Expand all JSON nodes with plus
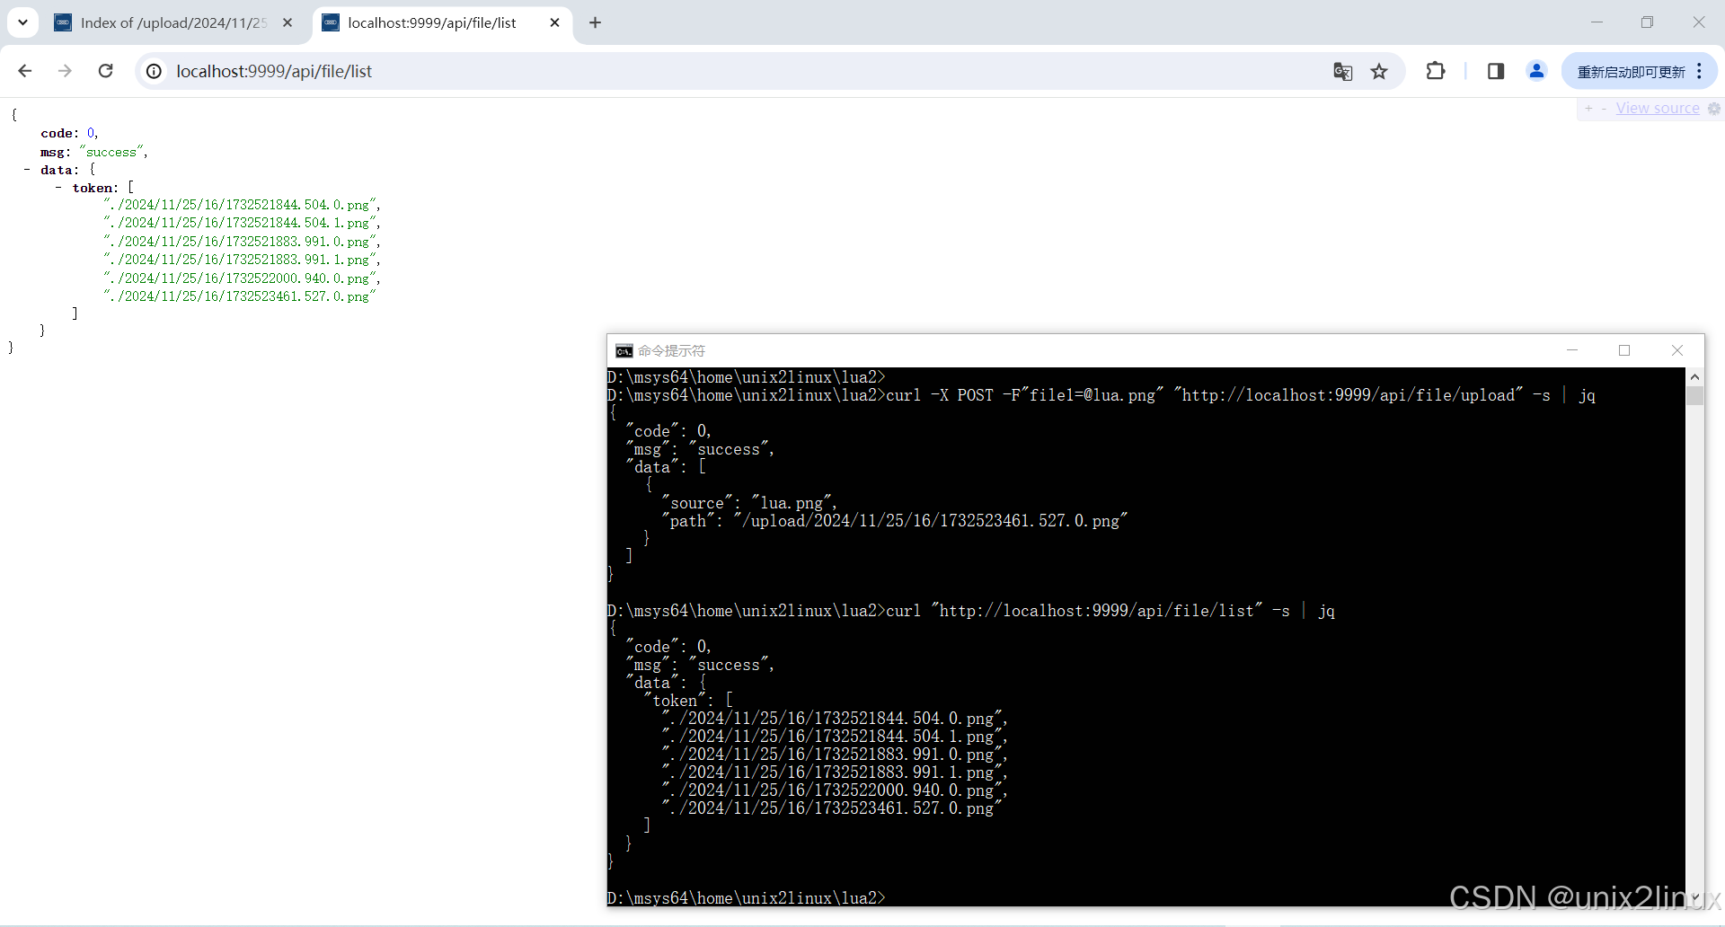 (x=1588, y=109)
